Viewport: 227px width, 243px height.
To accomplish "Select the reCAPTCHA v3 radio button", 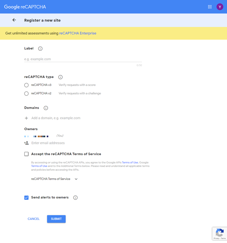I will (26, 85).
